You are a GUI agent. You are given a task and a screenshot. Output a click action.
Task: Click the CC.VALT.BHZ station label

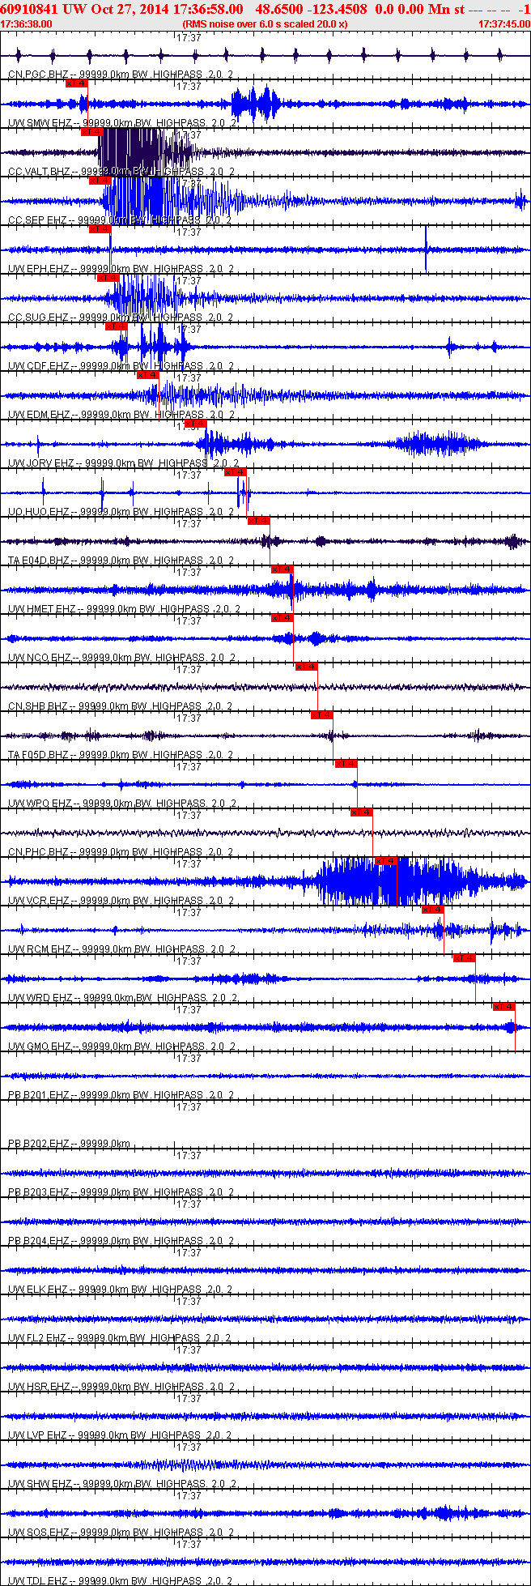click(39, 172)
